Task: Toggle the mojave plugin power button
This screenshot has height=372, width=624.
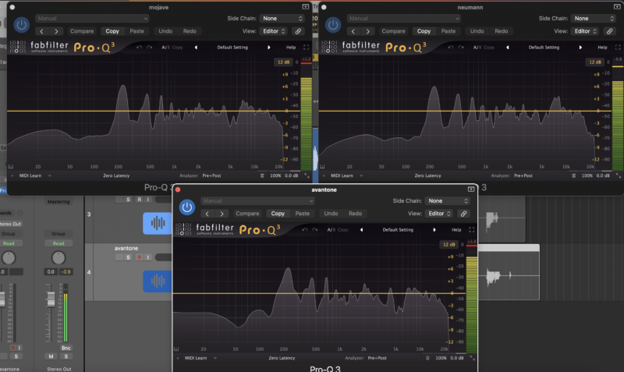Action: 21,24
